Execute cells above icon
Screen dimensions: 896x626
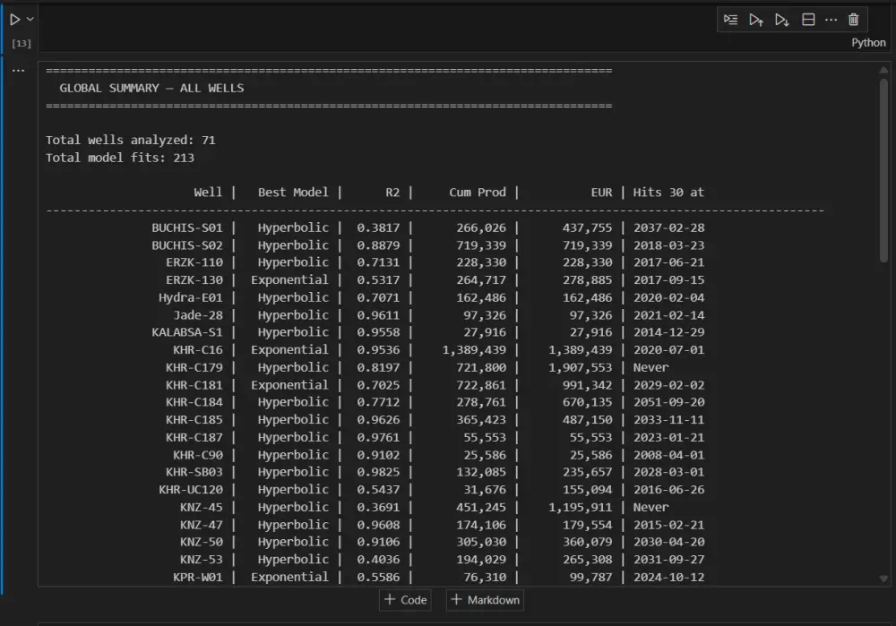coord(756,20)
